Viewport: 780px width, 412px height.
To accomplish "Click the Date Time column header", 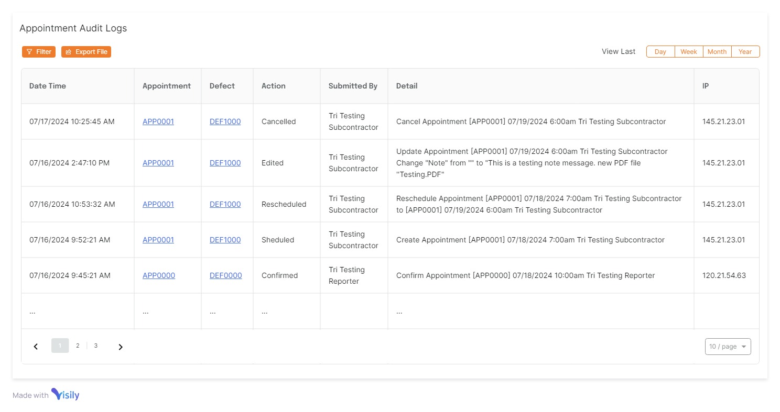I will pos(48,86).
